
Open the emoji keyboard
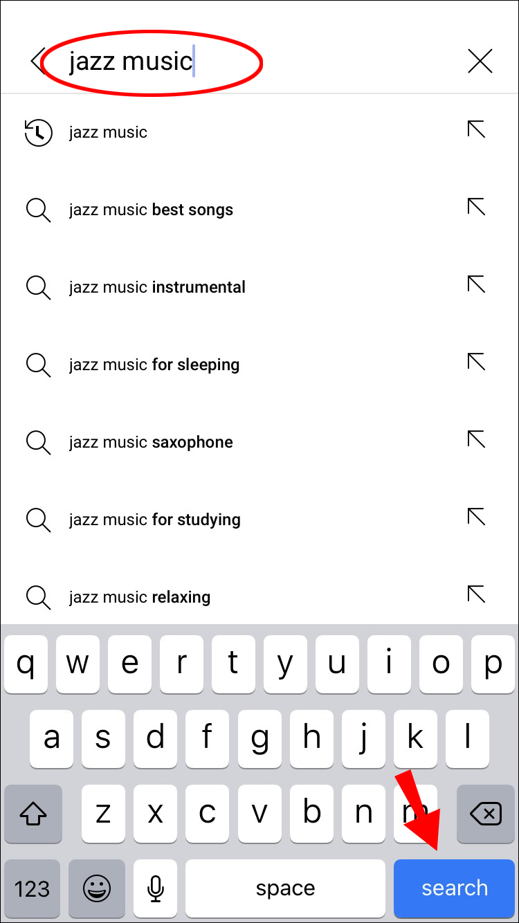click(x=97, y=888)
